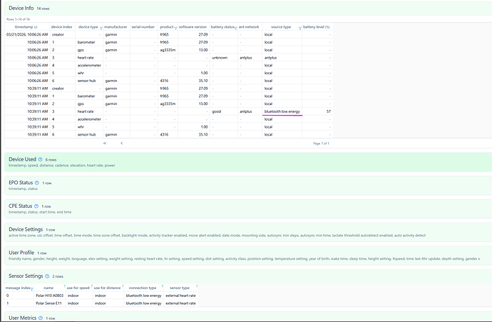
Task: Click the help icon beside User Metrics
Action: (x=41, y=317)
